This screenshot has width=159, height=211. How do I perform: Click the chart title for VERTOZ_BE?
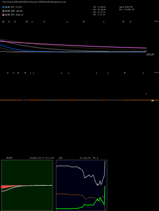point(34,2)
